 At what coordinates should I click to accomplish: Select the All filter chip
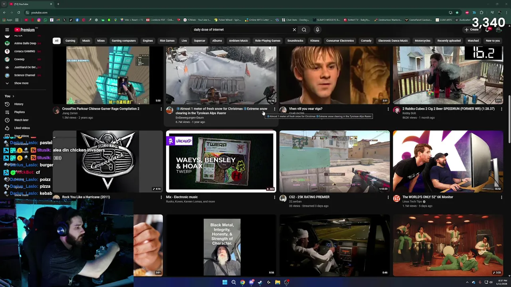pos(57,41)
